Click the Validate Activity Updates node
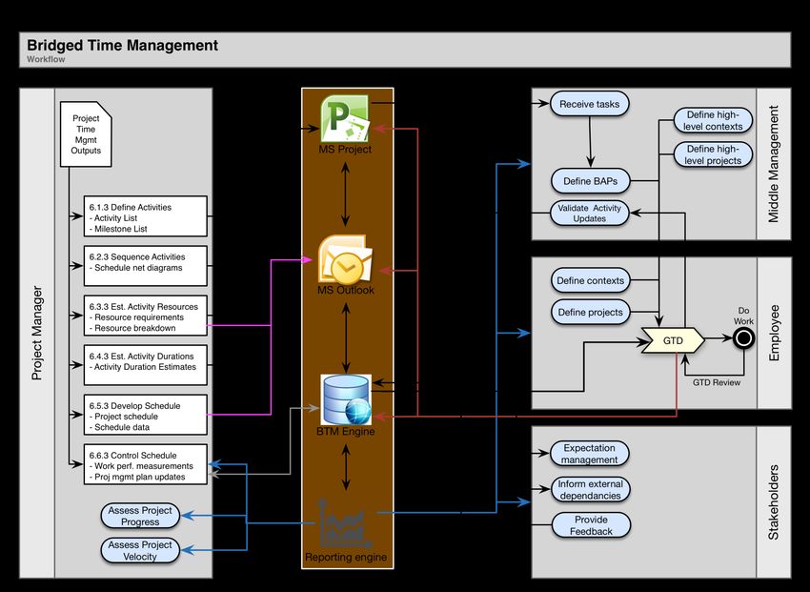This screenshot has width=810, height=592. [590, 214]
